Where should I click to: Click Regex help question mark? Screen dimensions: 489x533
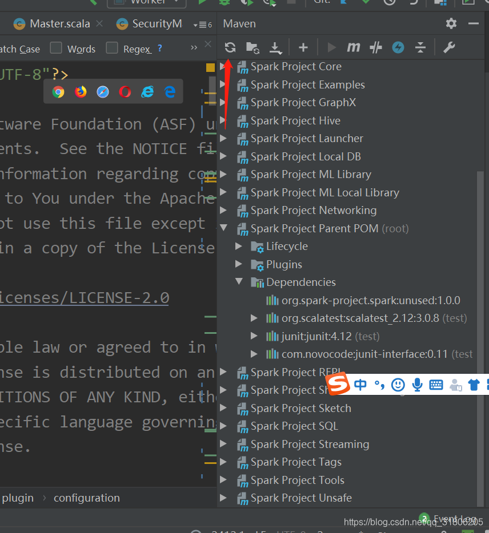click(x=159, y=49)
